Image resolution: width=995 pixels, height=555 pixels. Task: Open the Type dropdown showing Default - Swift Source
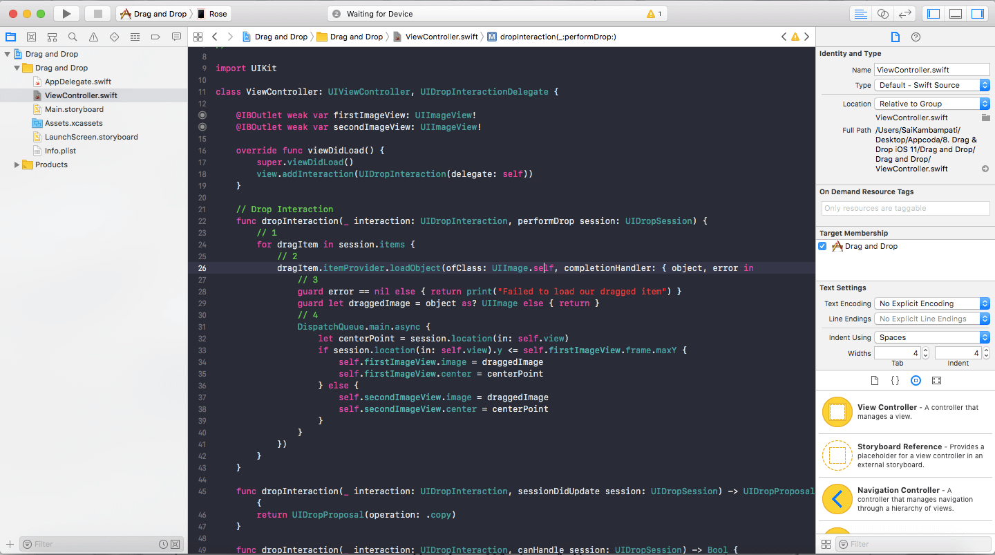point(932,85)
